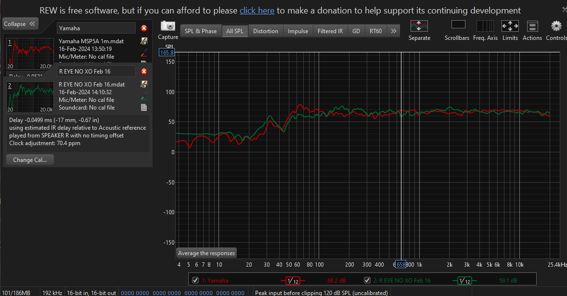This screenshot has width=567, height=296.
Task: Collapse the measurement panel
Action: (20, 24)
